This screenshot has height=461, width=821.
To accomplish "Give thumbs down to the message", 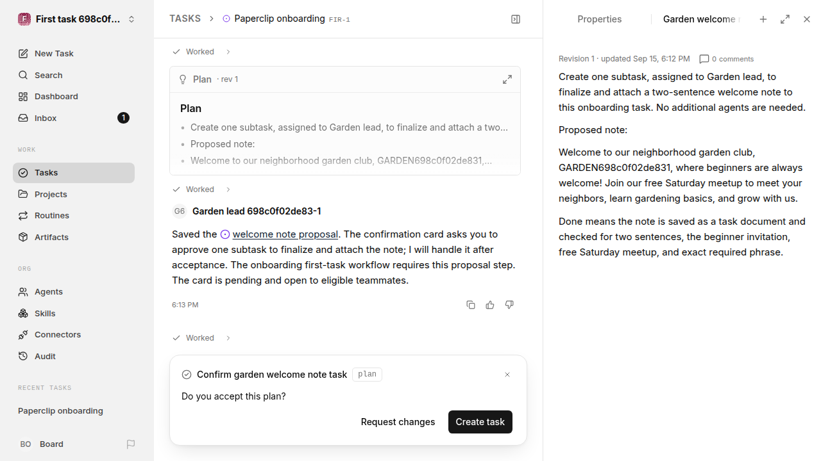I will pyautogui.click(x=509, y=305).
